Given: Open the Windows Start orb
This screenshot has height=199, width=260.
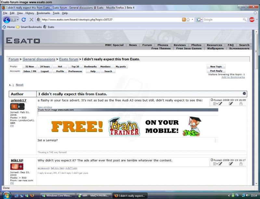Looking at the screenshot, I should point(6,195).
